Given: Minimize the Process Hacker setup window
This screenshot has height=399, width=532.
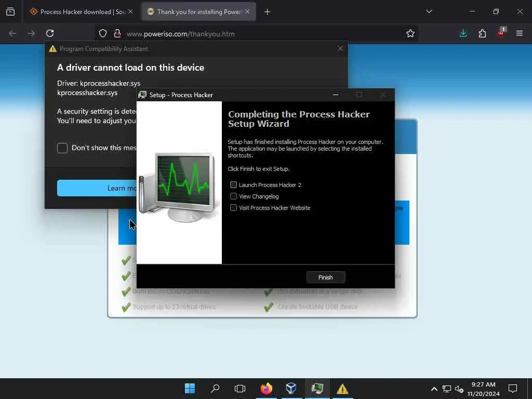Looking at the screenshot, I should [x=336, y=95].
